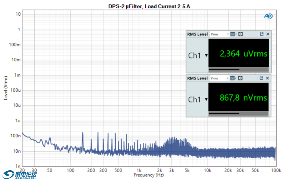The width and height of the screenshot is (284, 182).
Task: Pop out the lower RMS Level meter panel
Action: click(262, 78)
